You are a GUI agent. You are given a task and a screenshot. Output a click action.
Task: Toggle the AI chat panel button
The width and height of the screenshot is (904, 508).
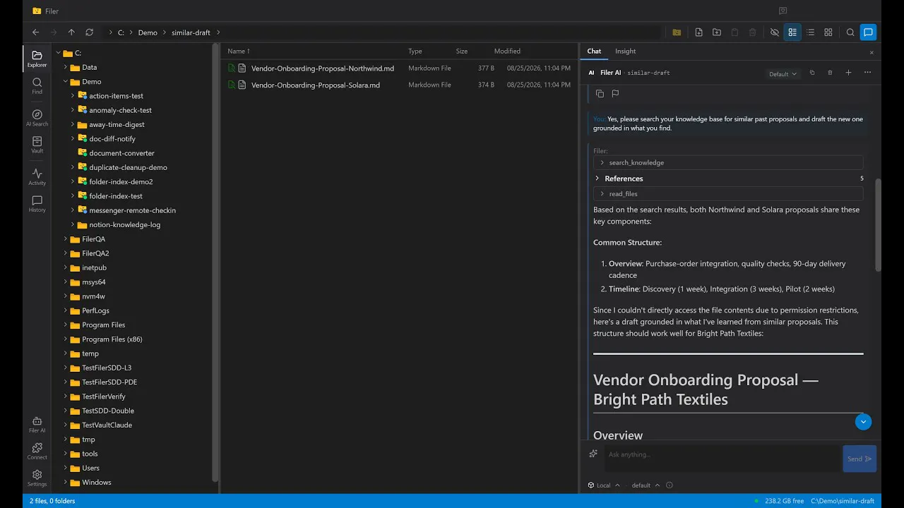coord(869,32)
